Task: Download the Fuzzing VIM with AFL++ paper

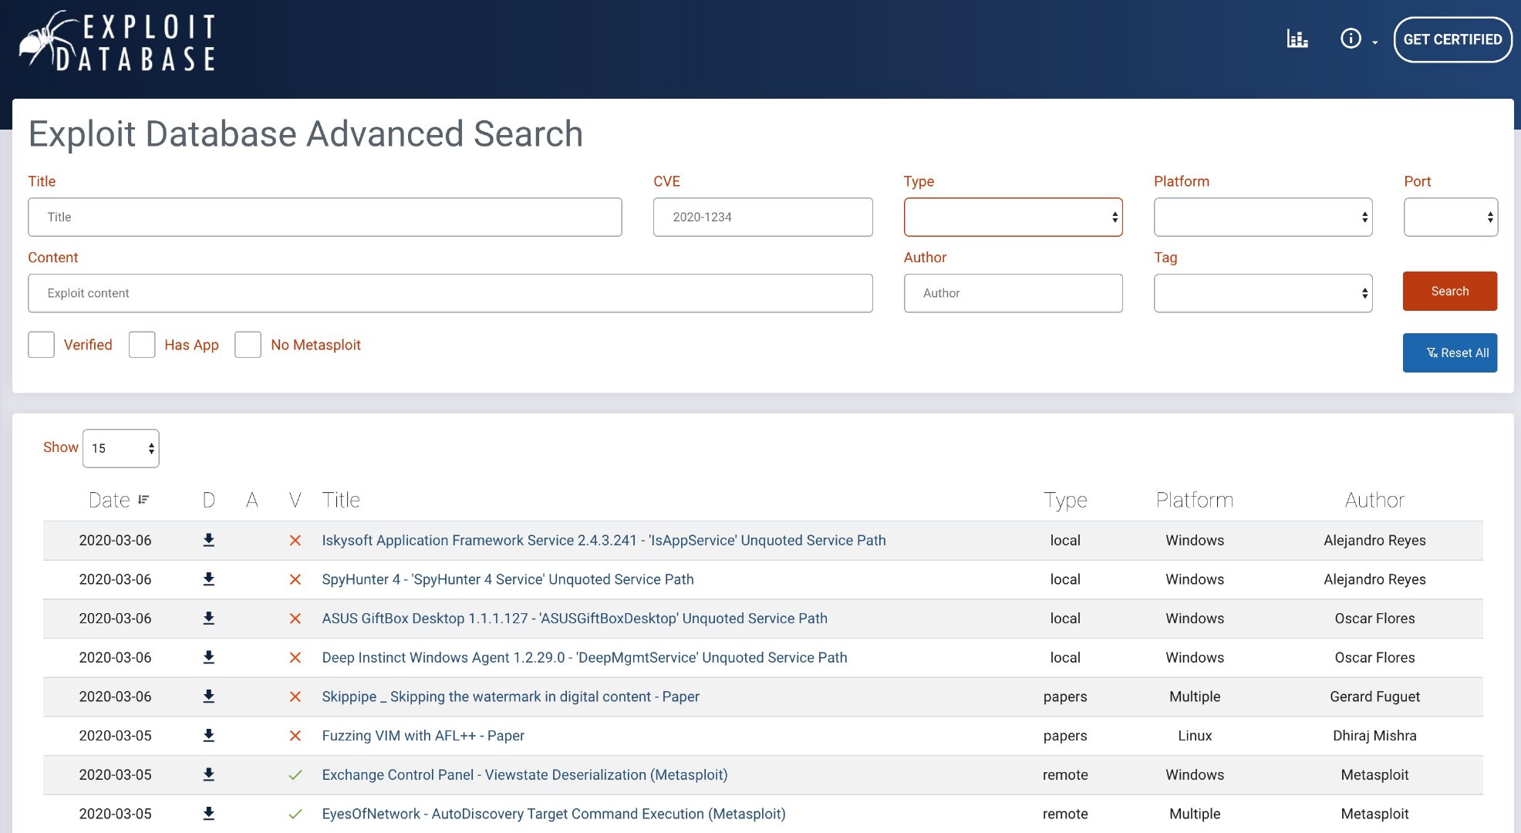Action: pos(208,736)
